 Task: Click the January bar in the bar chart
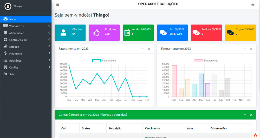pos(174,81)
